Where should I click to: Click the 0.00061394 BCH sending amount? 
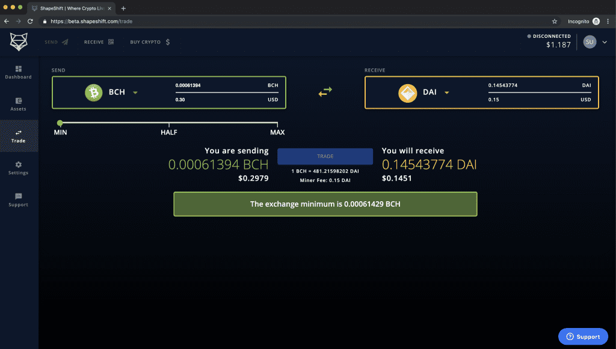pos(218,165)
